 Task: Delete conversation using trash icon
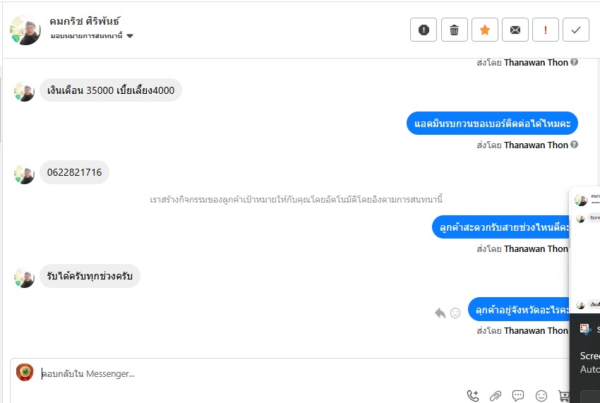[x=454, y=30]
